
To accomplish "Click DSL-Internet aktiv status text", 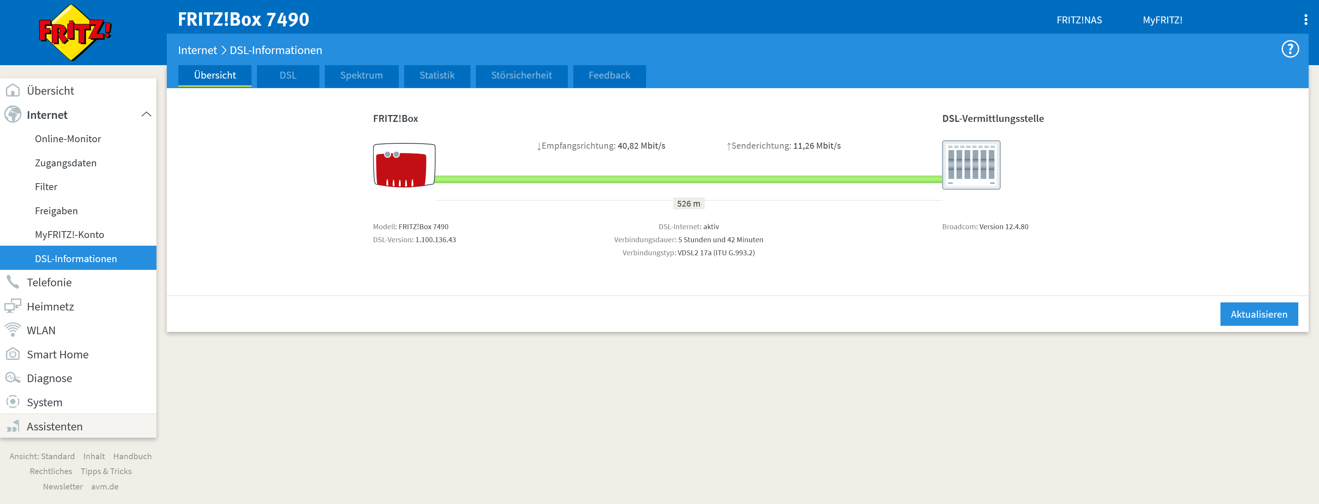I will 688,227.
